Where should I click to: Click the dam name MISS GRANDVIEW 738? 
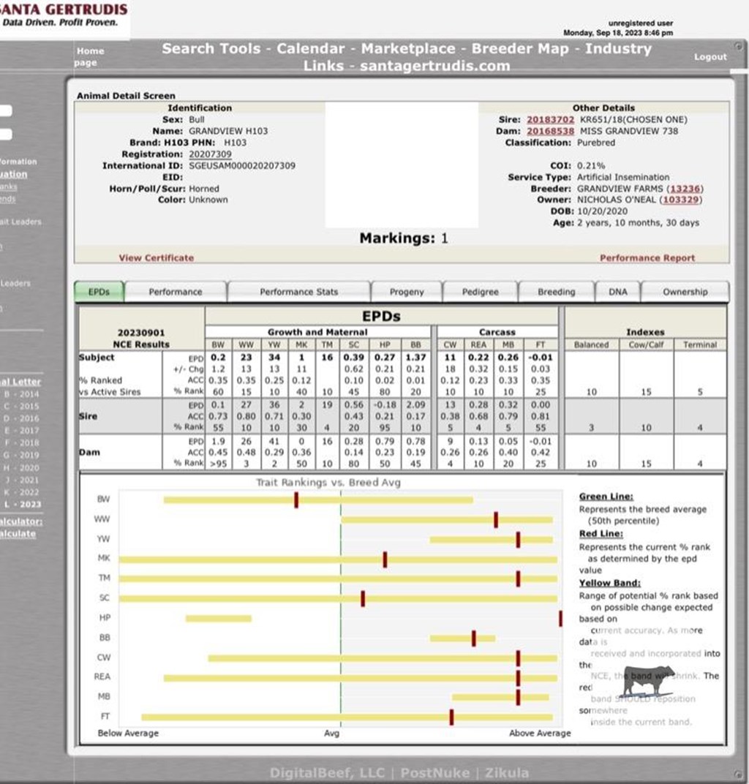pyautogui.click(x=629, y=131)
